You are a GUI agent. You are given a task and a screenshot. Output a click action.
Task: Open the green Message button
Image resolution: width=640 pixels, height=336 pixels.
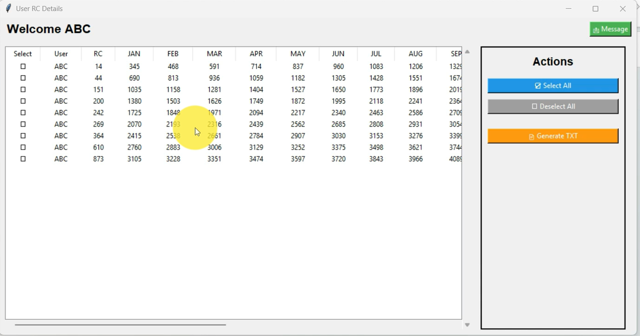[x=610, y=29]
